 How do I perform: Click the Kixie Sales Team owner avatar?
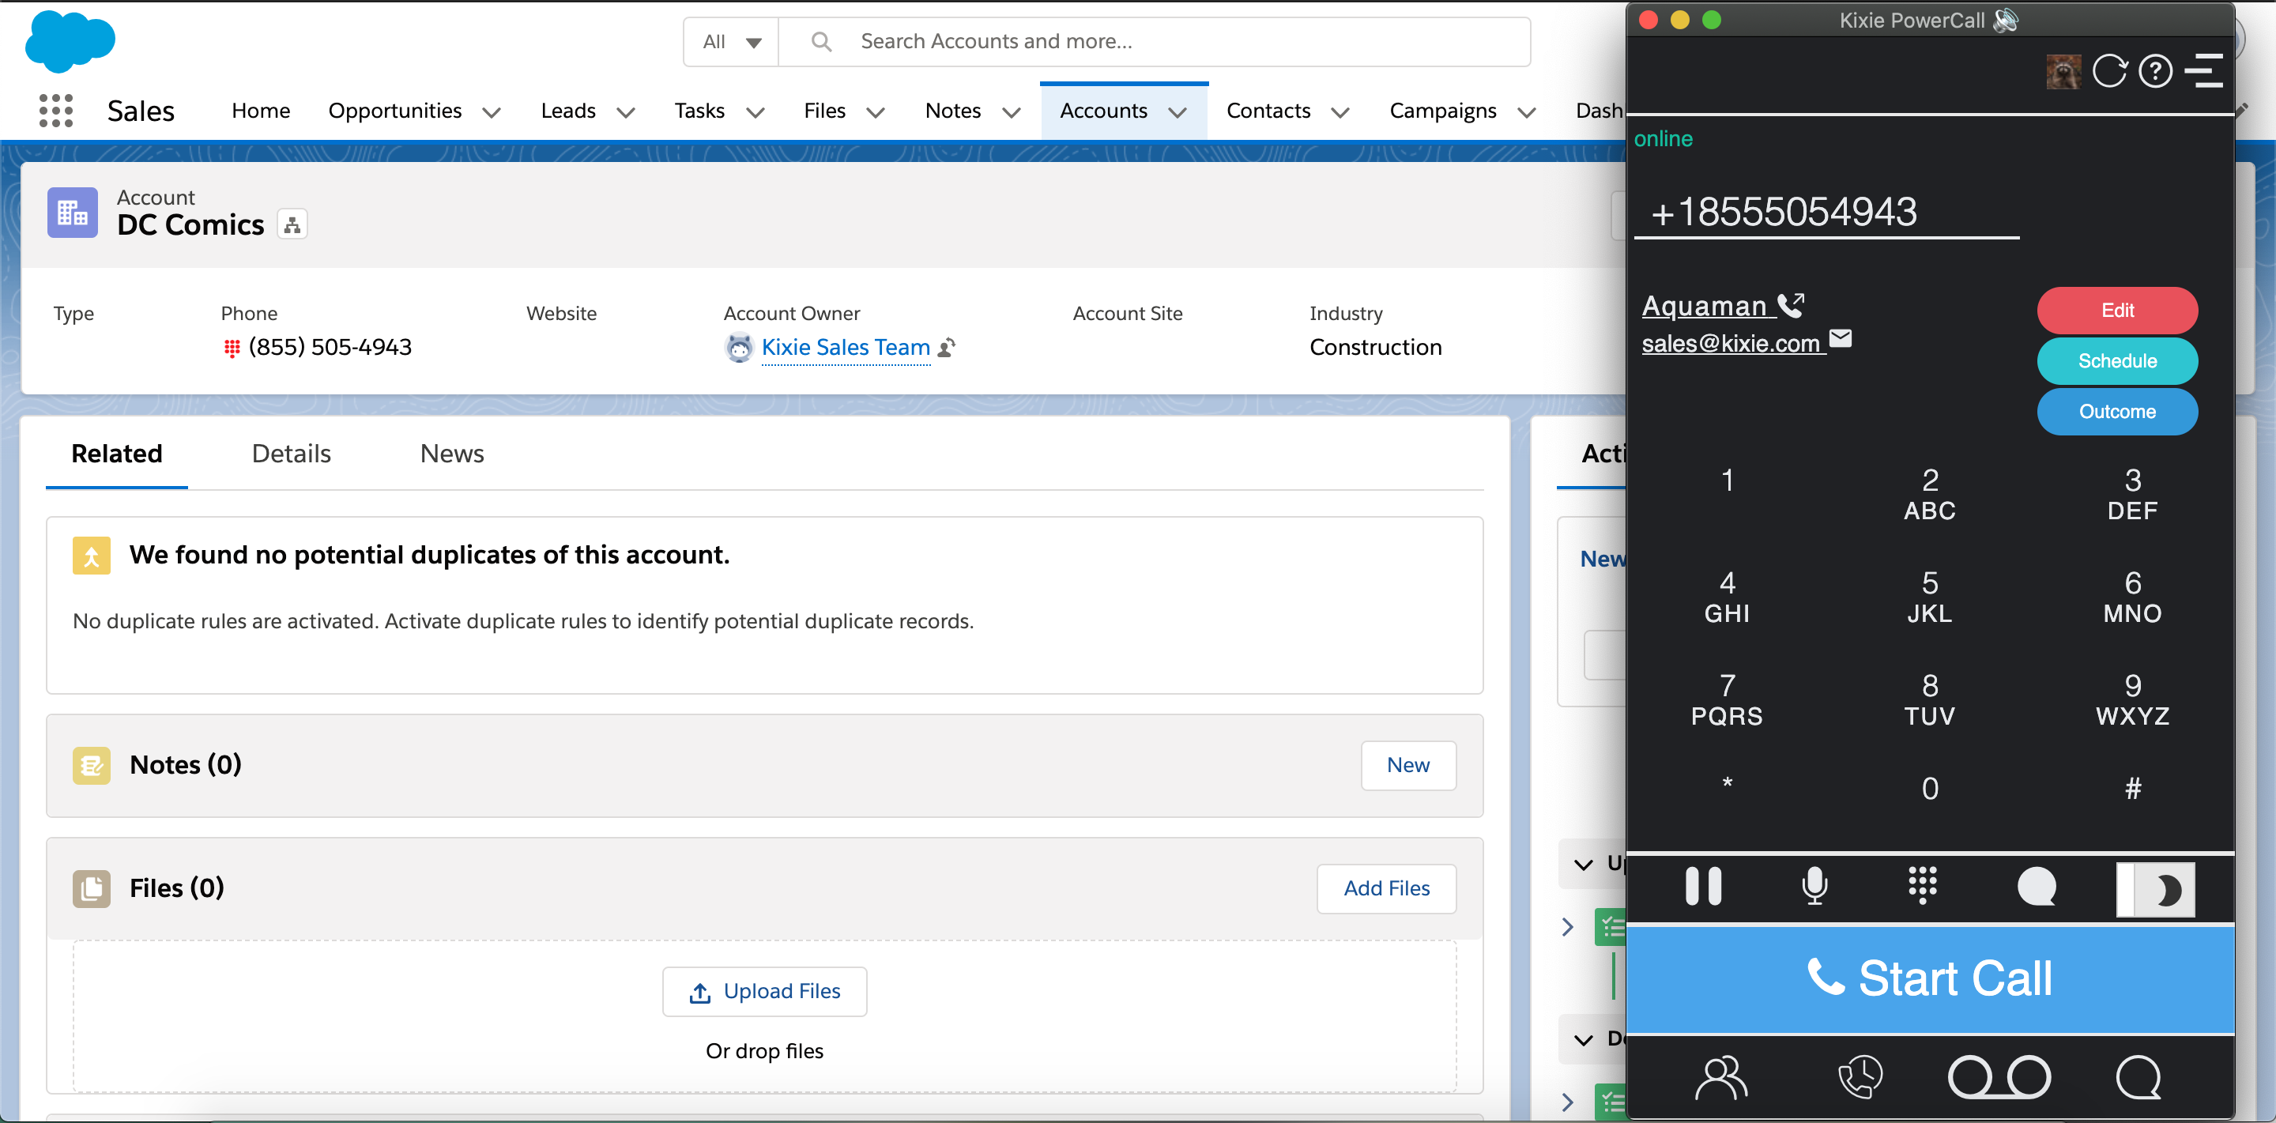(x=739, y=347)
